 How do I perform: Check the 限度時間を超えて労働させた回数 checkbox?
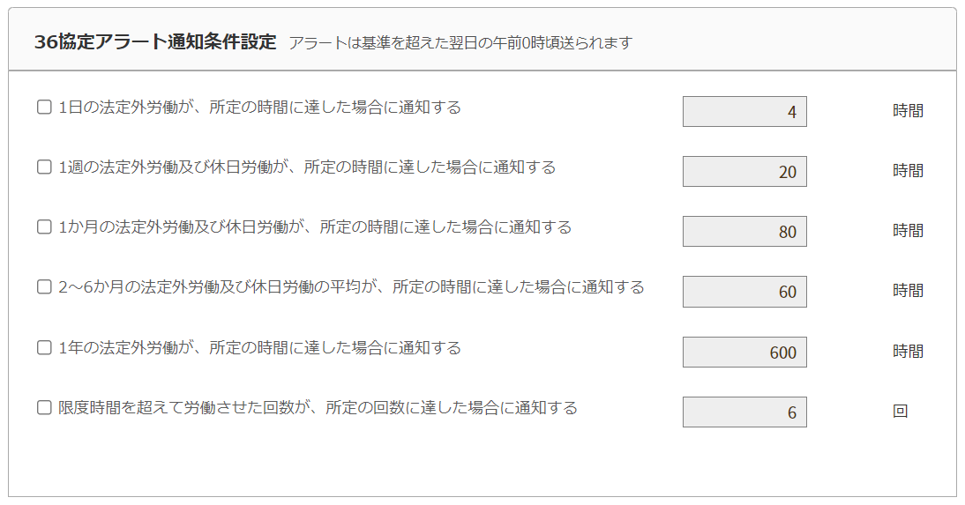point(44,408)
